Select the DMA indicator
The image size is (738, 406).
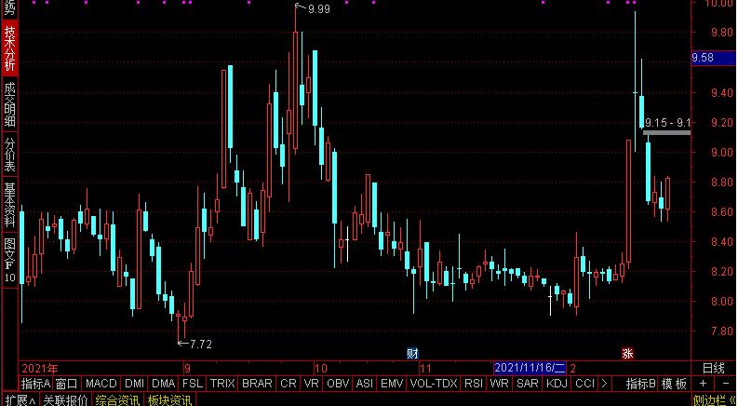pos(163,384)
